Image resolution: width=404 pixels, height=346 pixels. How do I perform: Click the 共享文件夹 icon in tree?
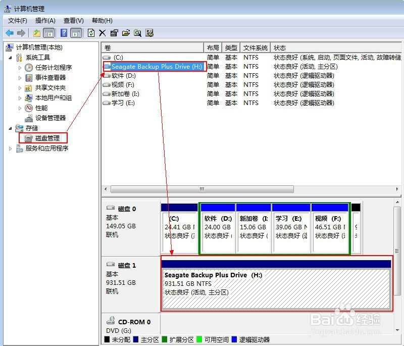point(28,88)
